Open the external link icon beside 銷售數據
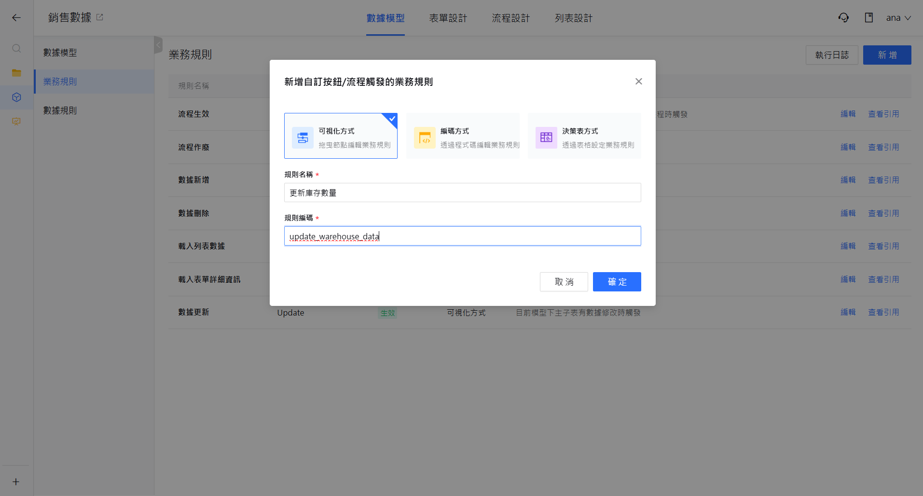Image resolution: width=923 pixels, height=496 pixels. coord(100,17)
